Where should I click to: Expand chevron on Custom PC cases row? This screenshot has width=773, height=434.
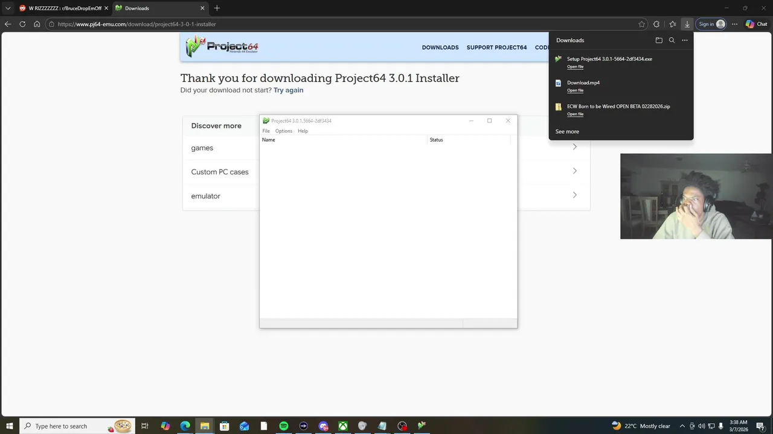(574, 171)
